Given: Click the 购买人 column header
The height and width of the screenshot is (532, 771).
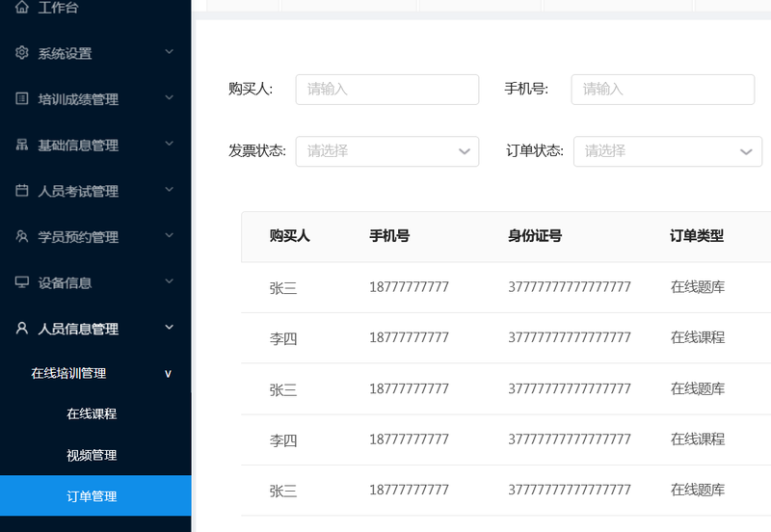Looking at the screenshot, I should [x=290, y=236].
